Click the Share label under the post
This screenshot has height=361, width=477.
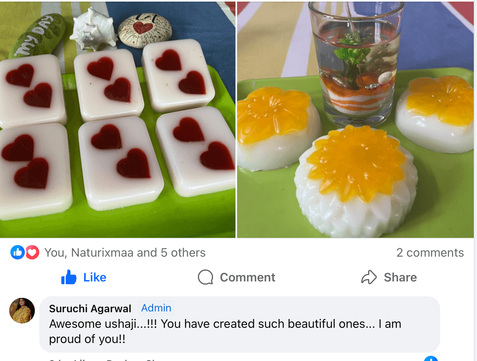click(400, 277)
